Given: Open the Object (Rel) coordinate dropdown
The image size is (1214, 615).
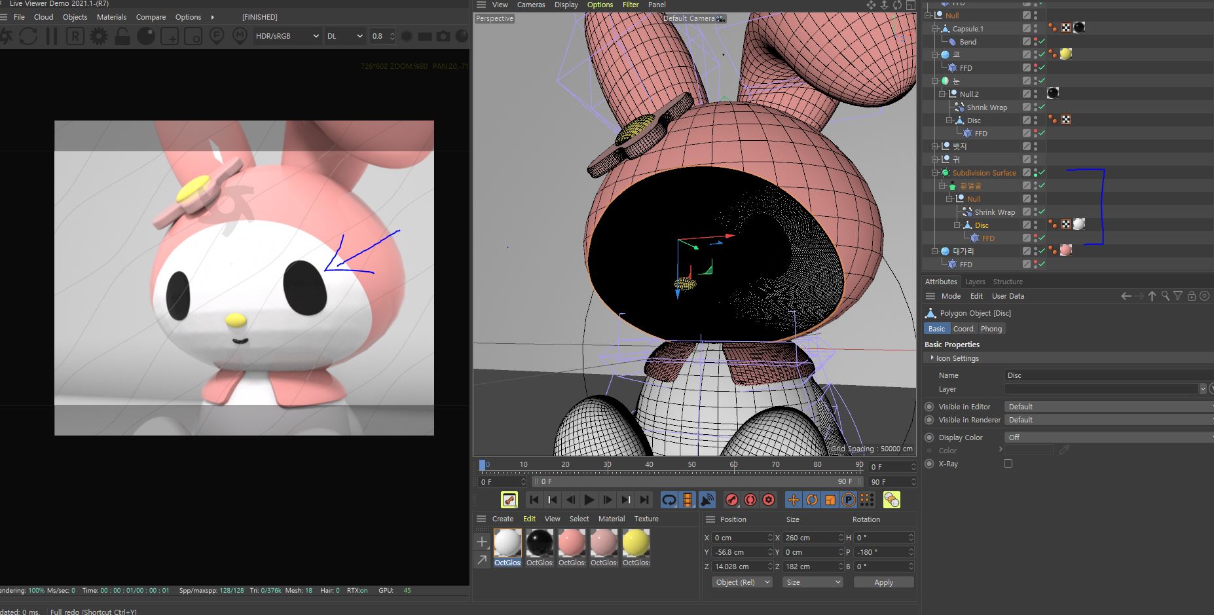Looking at the screenshot, I should tap(742, 582).
